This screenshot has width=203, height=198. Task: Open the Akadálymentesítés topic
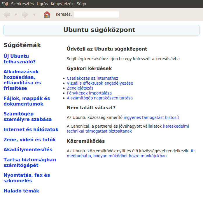28,149
